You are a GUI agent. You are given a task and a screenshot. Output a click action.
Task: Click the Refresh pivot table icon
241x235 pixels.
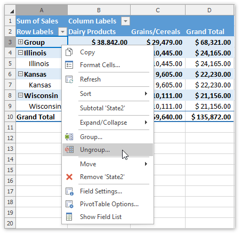[x=69, y=79]
